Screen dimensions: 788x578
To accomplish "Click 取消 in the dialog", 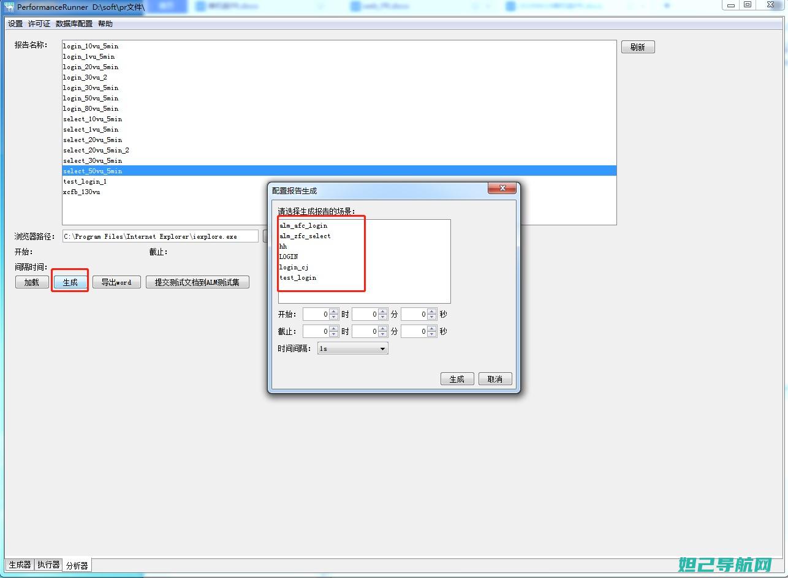I will coord(495,379).
